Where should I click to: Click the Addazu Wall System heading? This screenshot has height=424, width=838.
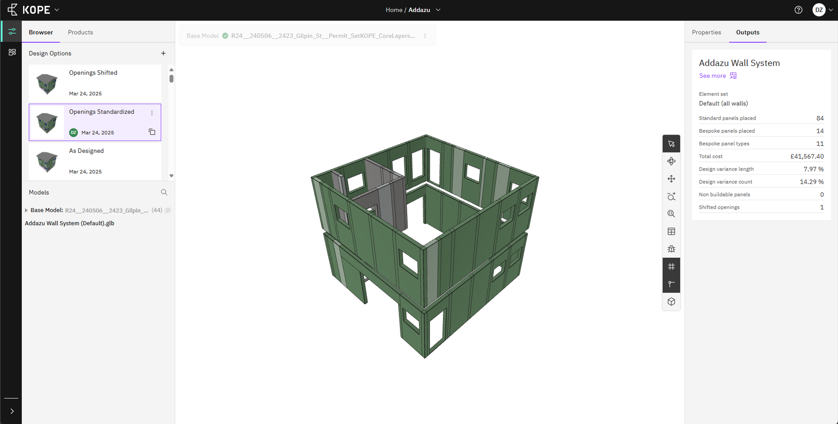[x=739, y=63]
